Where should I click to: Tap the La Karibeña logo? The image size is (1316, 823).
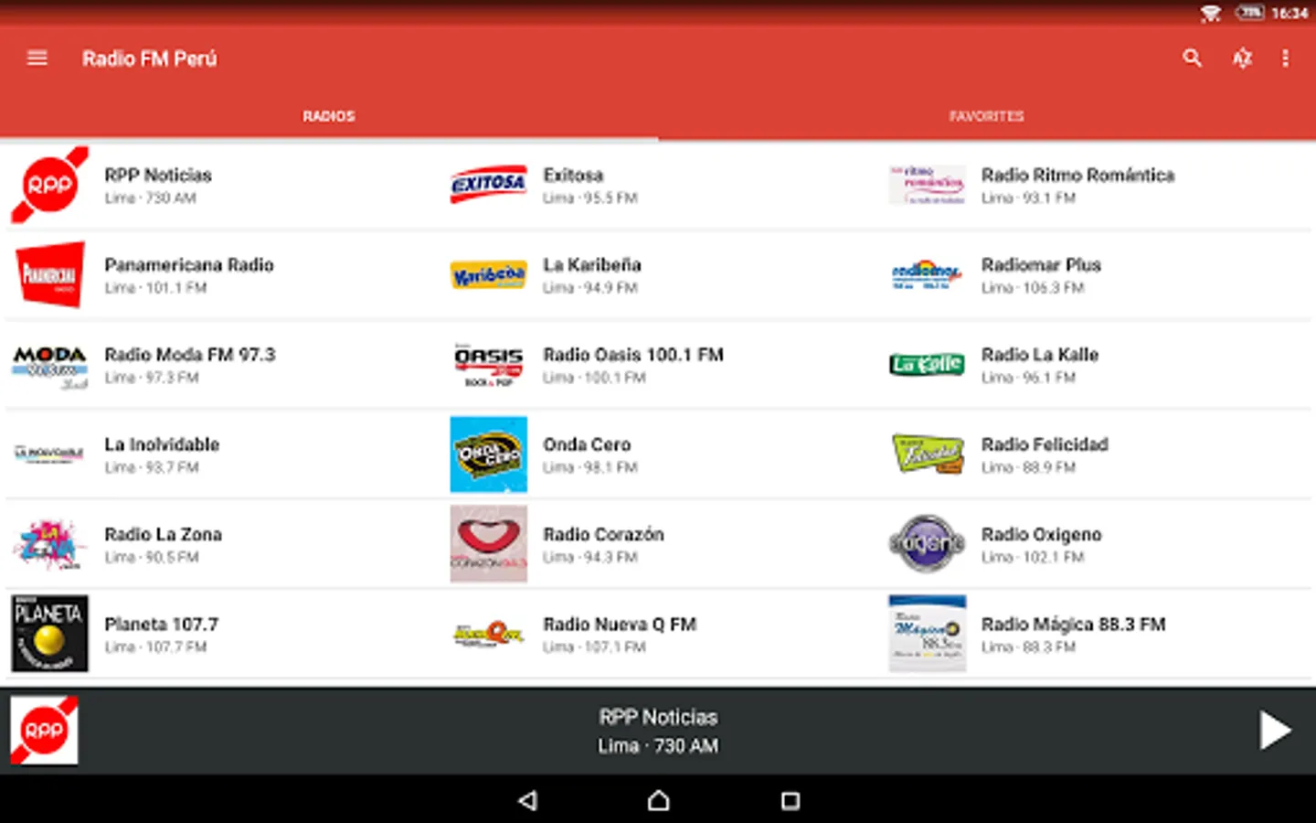tap(489, 274)
